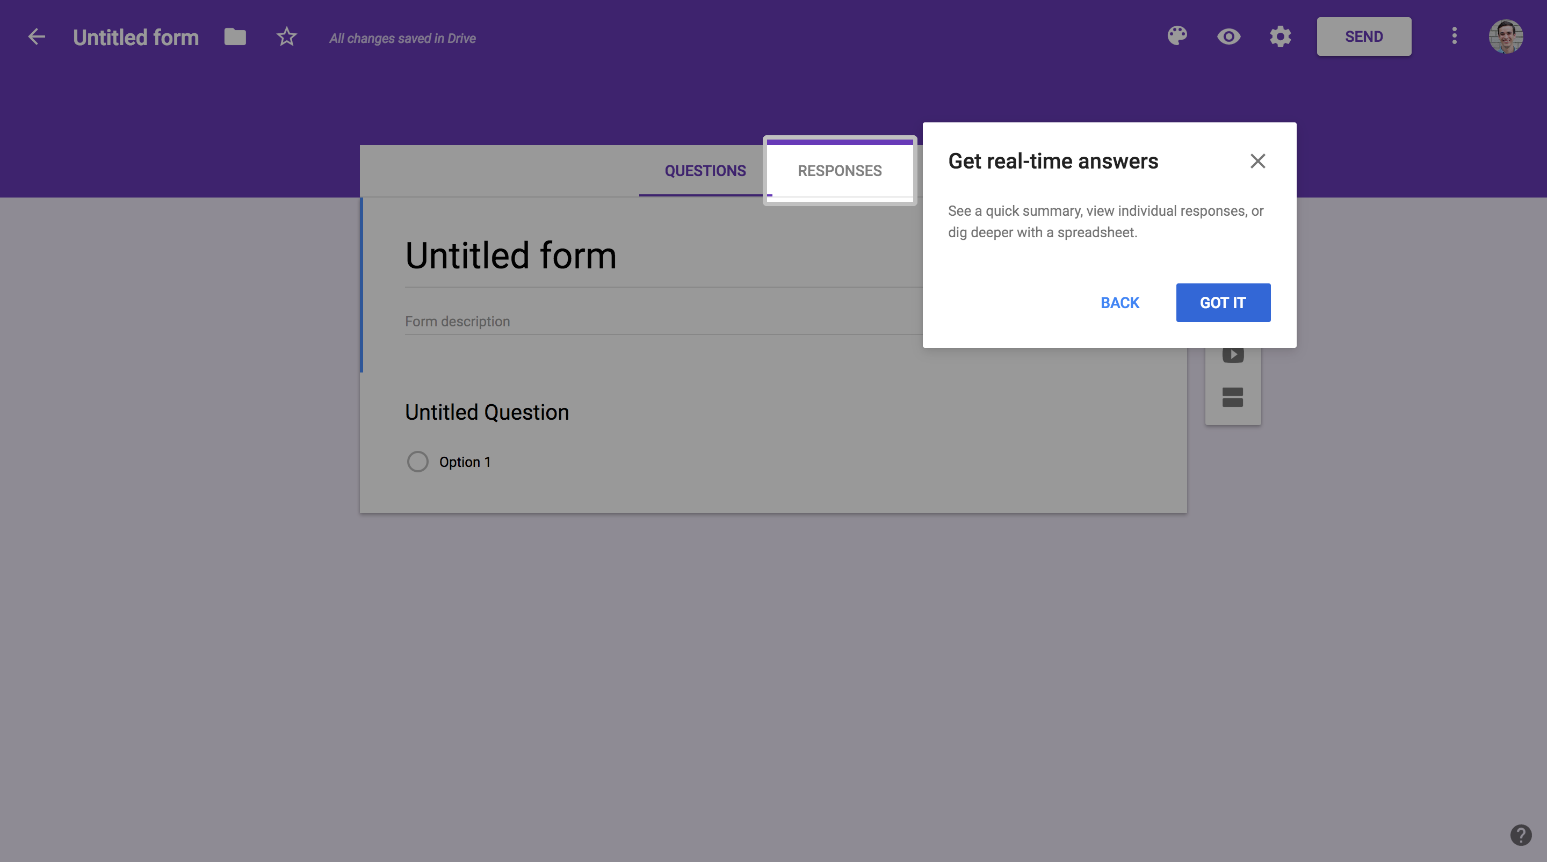Open the move to folder icon
This screenshot has height=862, width=1547.
click(235, 36)
